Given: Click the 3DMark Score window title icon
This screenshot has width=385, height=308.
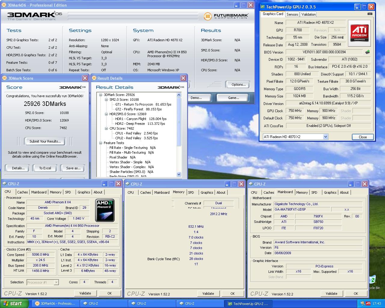Looking at the screenshot, I should (x=5, y=78).
